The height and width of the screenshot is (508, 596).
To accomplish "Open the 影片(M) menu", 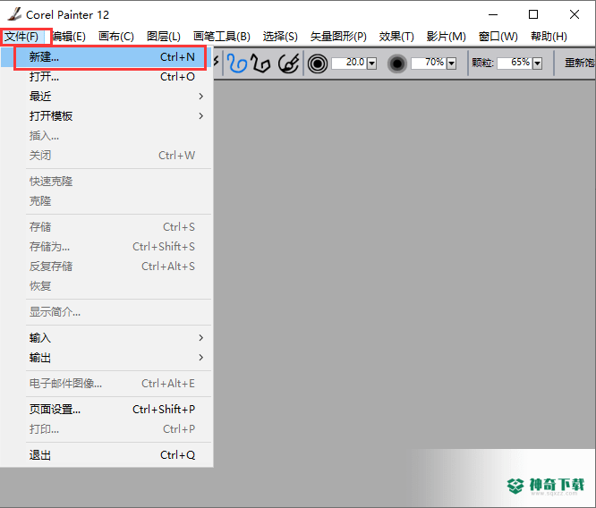I will [x=446, y=37].
